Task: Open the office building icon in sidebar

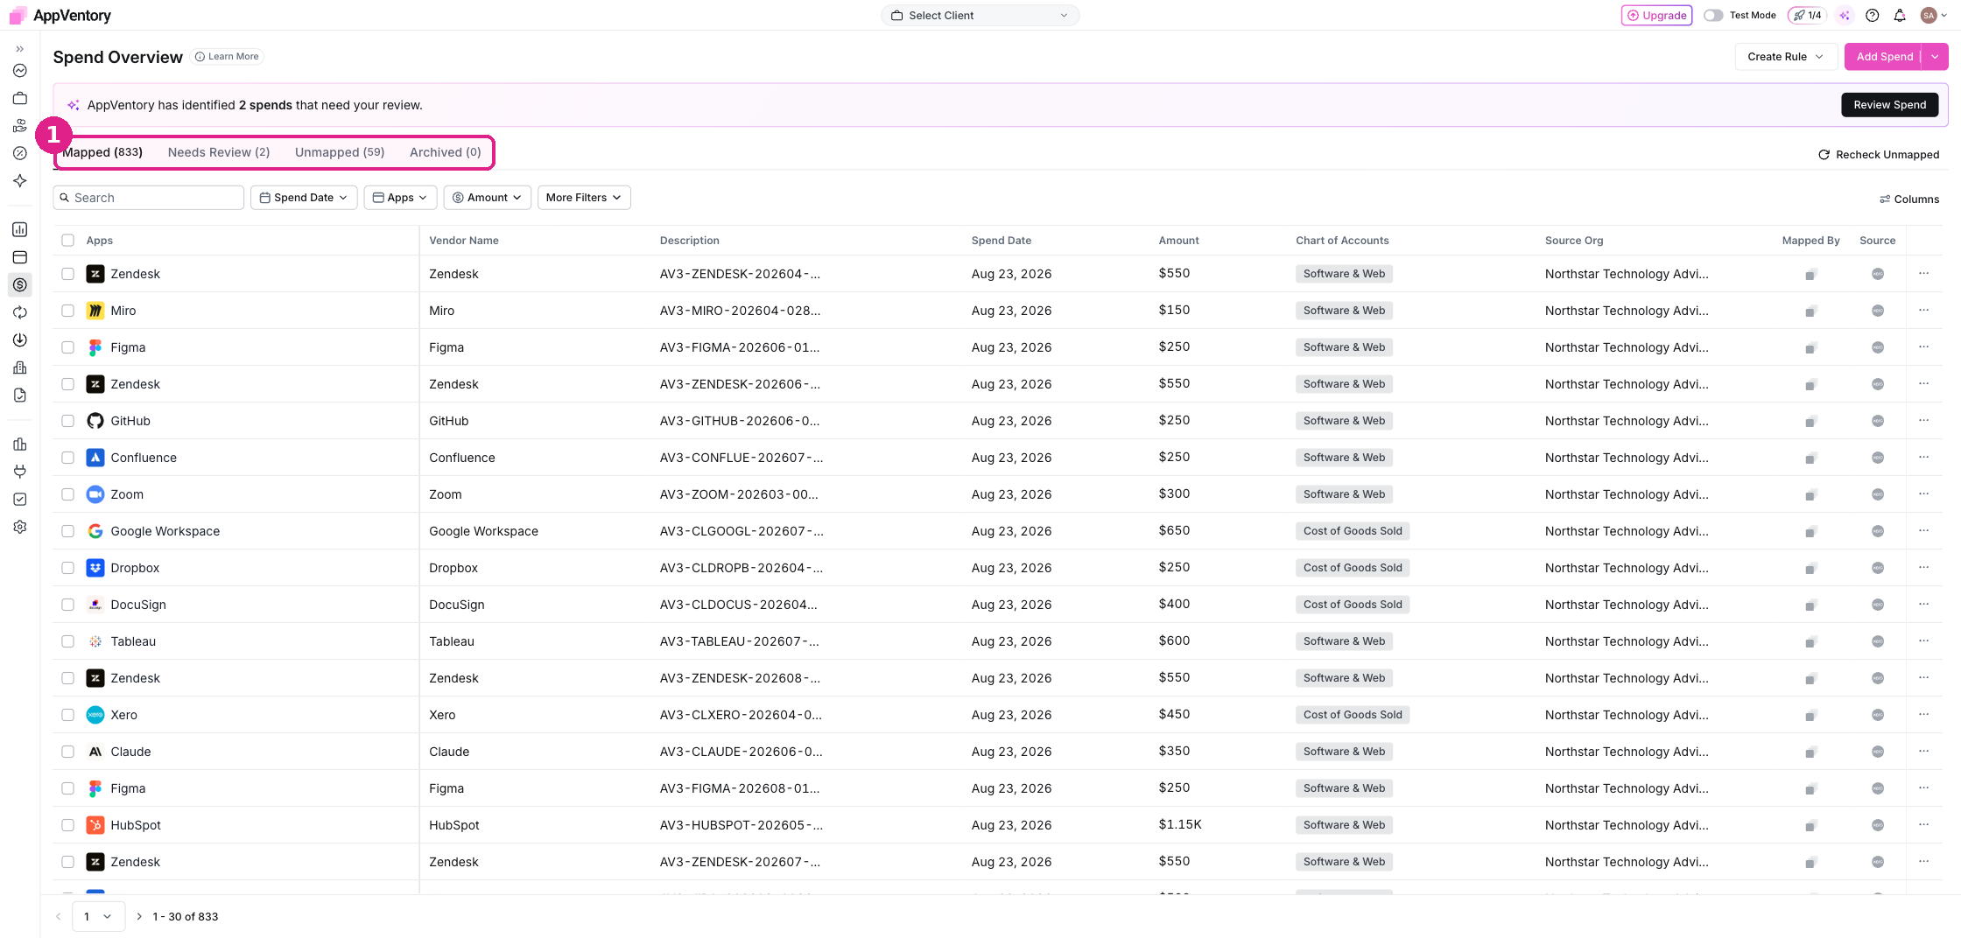Action: 19,367
